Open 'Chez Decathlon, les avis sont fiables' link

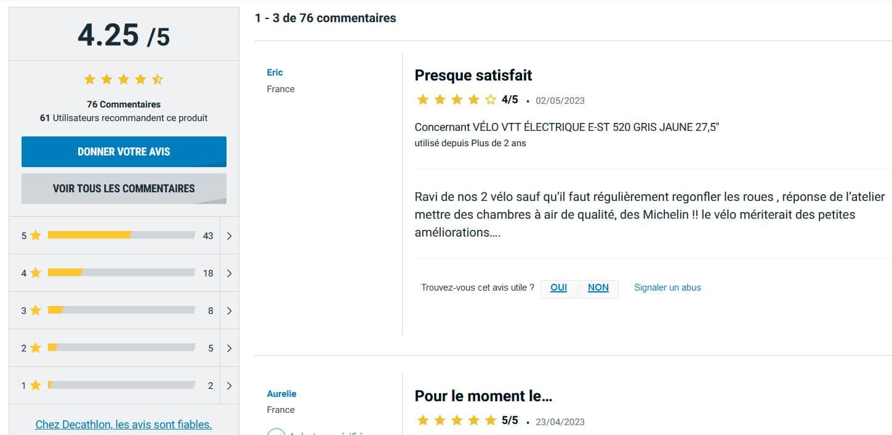point(124,424)
